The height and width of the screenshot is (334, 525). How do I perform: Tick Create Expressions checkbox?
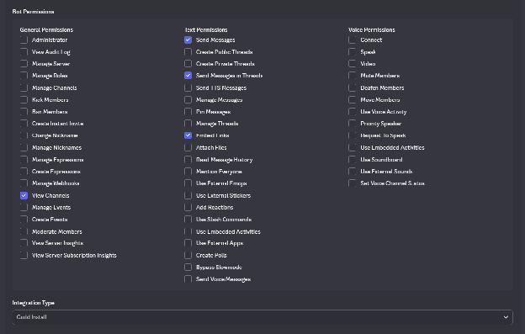point(24,172)
